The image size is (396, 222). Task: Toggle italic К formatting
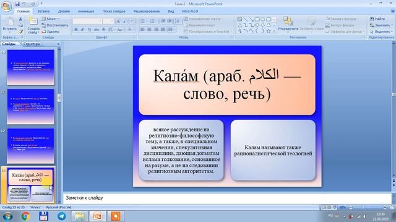click(x=82, y=30)
